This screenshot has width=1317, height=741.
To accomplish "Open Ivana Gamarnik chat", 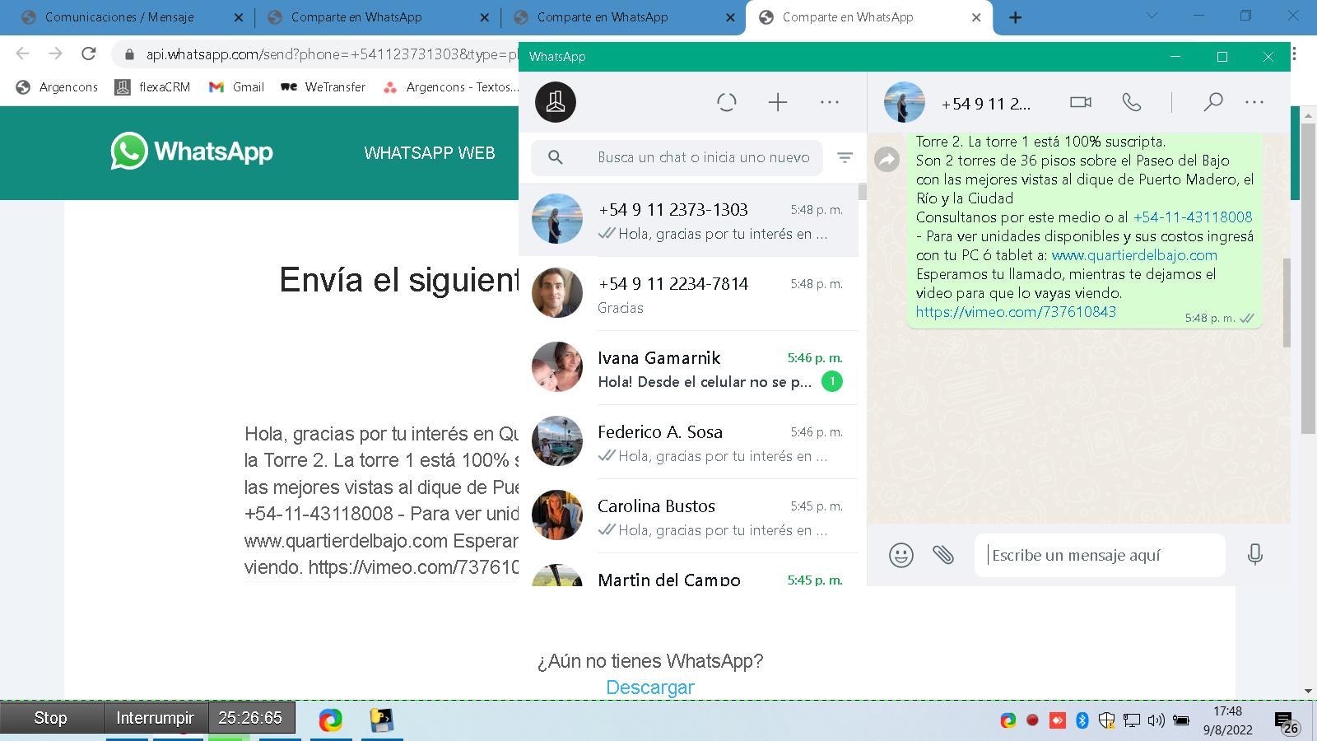I will click(x=688, y=368).
